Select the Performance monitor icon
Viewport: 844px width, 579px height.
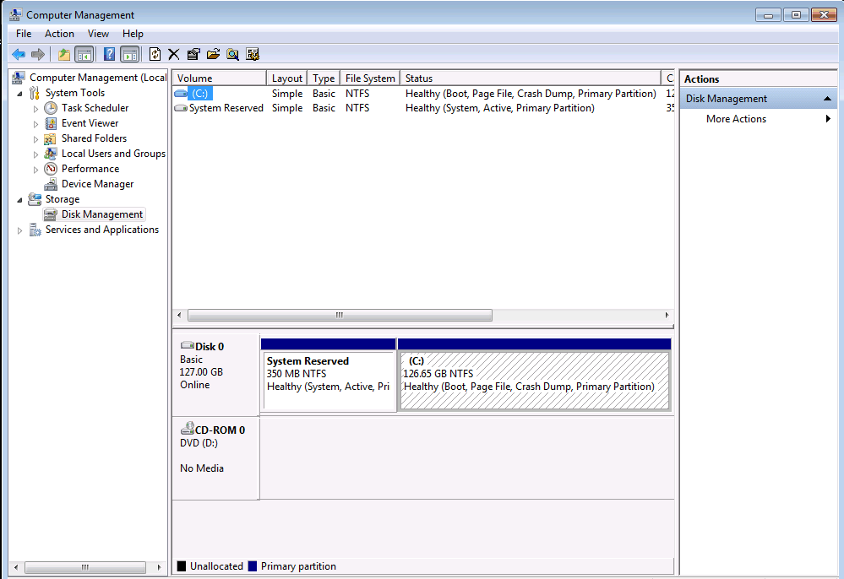[x=51, y=169]
